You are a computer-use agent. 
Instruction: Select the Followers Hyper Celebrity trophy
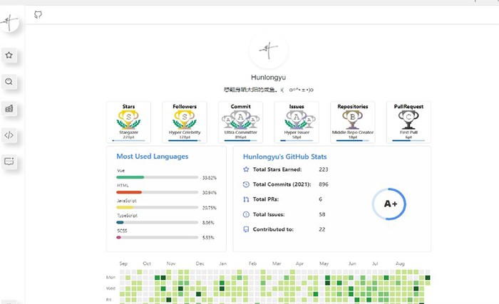(x=185, y=122)
